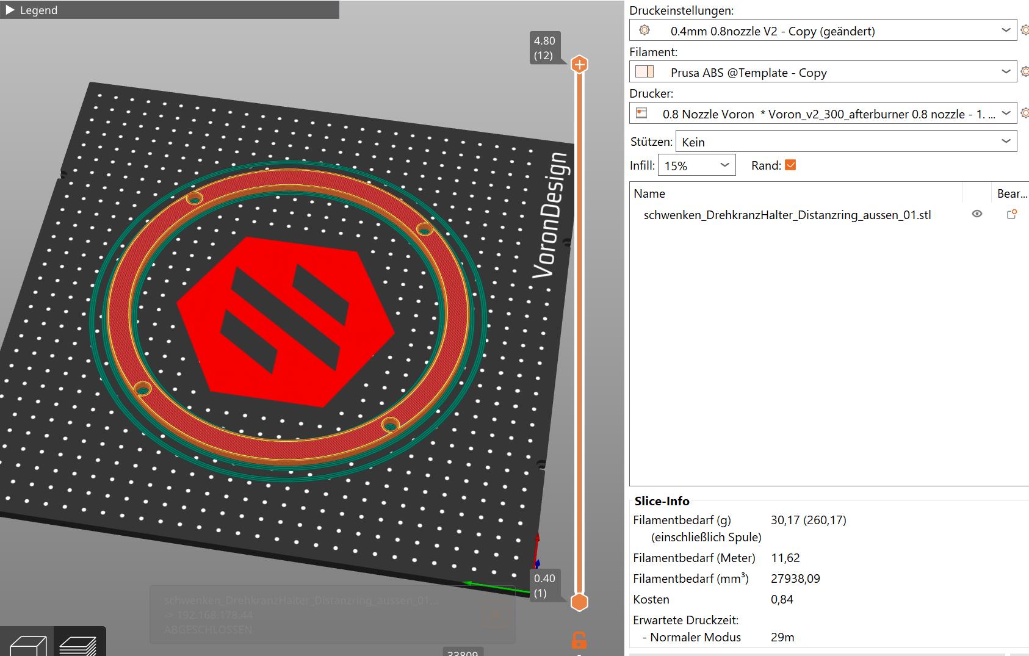Click the Name column header
The width and height of the screenshot is (1029, 656).
[x=649, y=193]
